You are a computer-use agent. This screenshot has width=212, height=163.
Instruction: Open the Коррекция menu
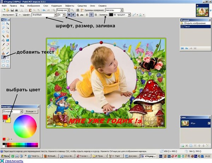tap(57, 6)
